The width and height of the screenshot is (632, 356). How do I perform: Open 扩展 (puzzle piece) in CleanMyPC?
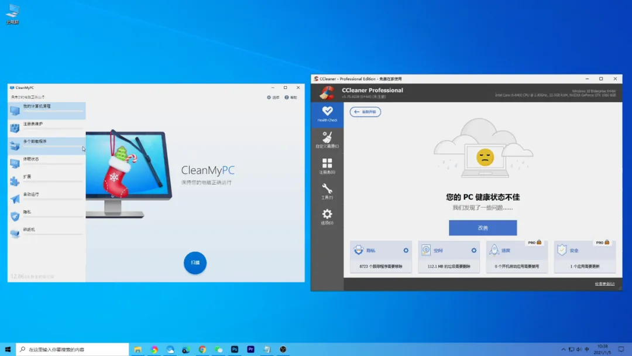pyautogui.click(x=46, y=180)
